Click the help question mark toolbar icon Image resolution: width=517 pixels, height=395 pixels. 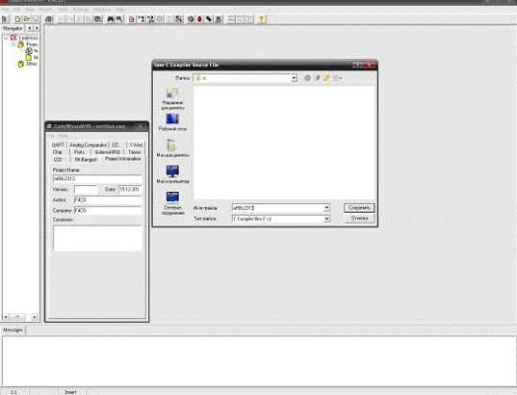pos(262,19)
